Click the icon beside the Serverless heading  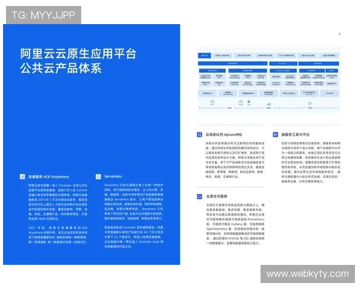coord(98,176)
